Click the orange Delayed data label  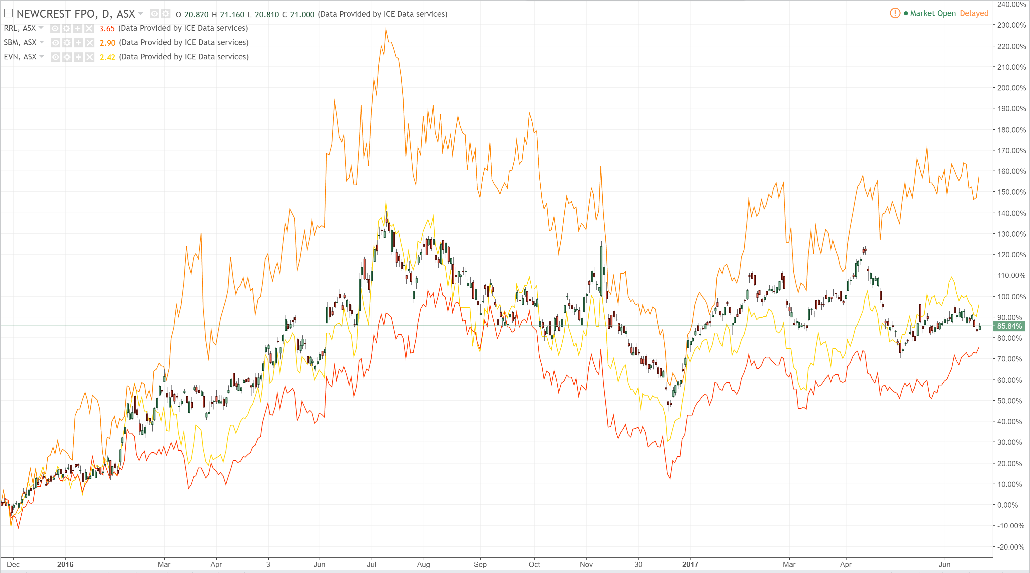point(974,13)
